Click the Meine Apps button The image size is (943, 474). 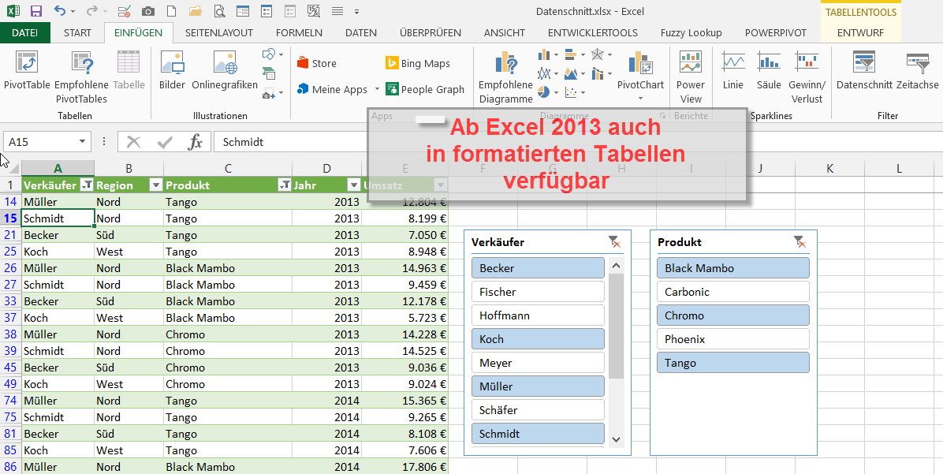[333, 90]
